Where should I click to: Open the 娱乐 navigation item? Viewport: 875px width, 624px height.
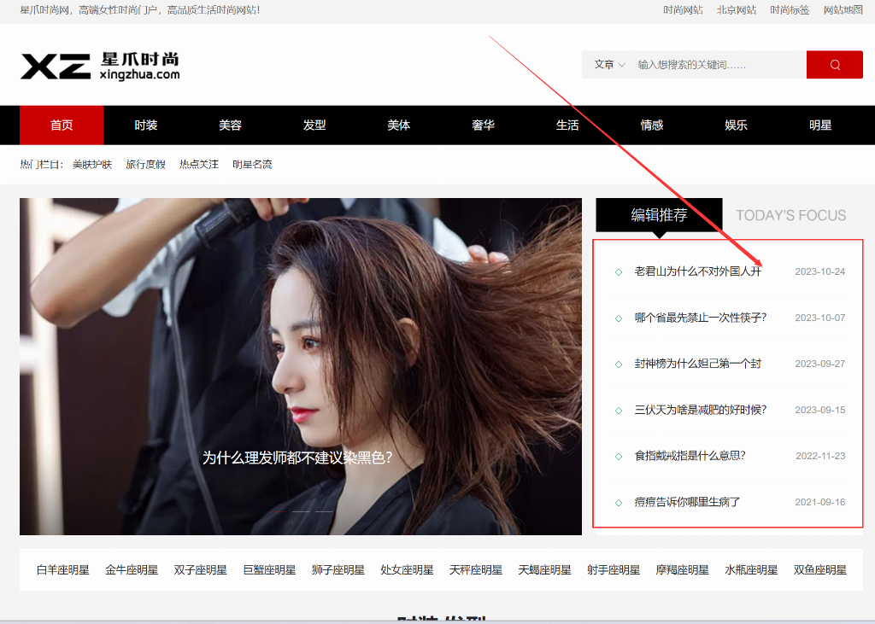tap(736, 125)
